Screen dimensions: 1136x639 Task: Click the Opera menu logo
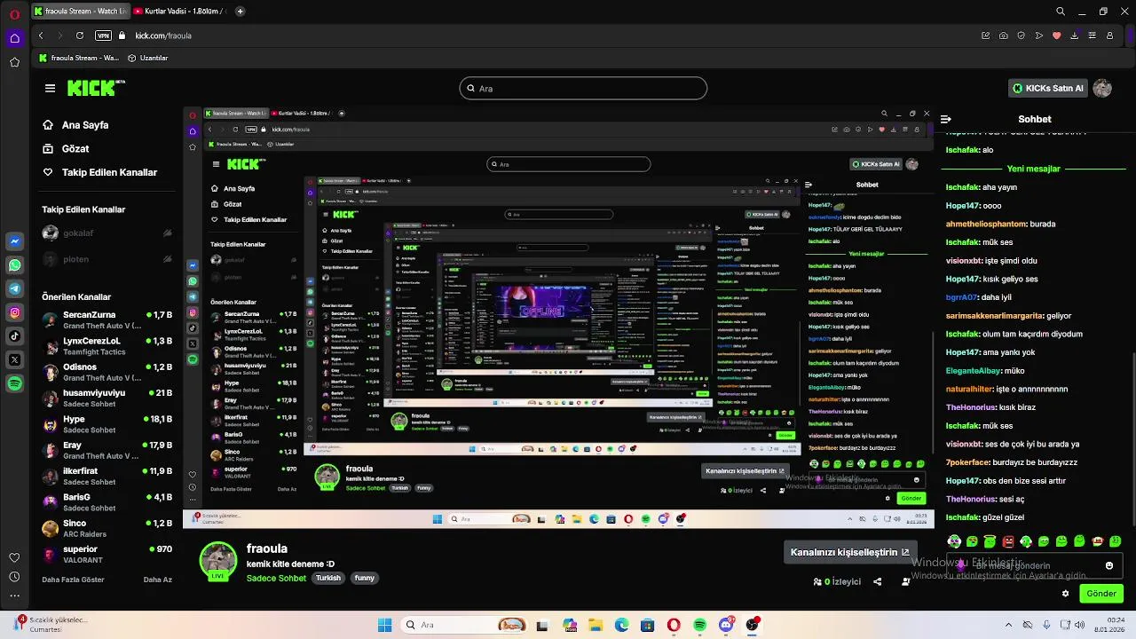coord(14,13)
